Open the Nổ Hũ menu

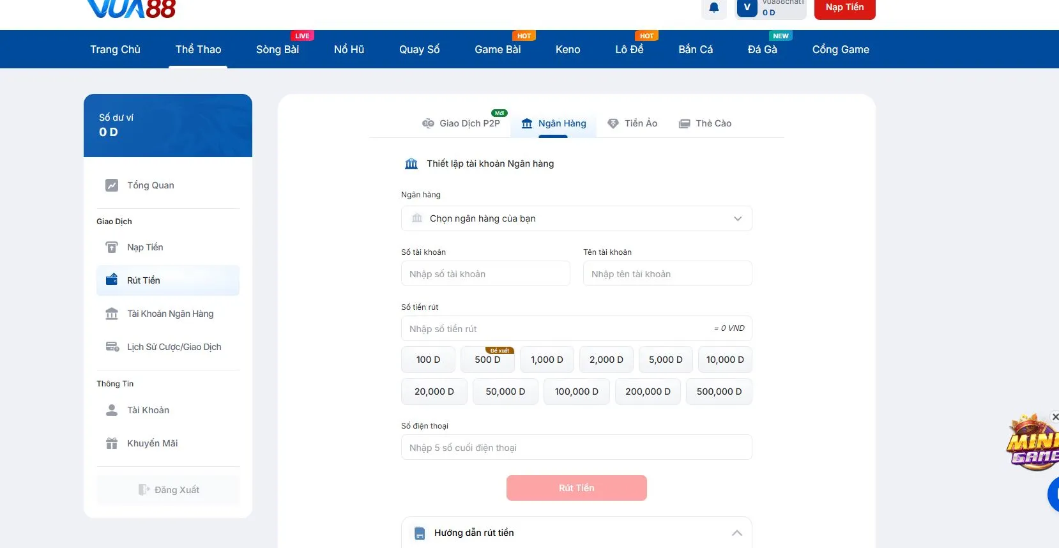[349, 49]
